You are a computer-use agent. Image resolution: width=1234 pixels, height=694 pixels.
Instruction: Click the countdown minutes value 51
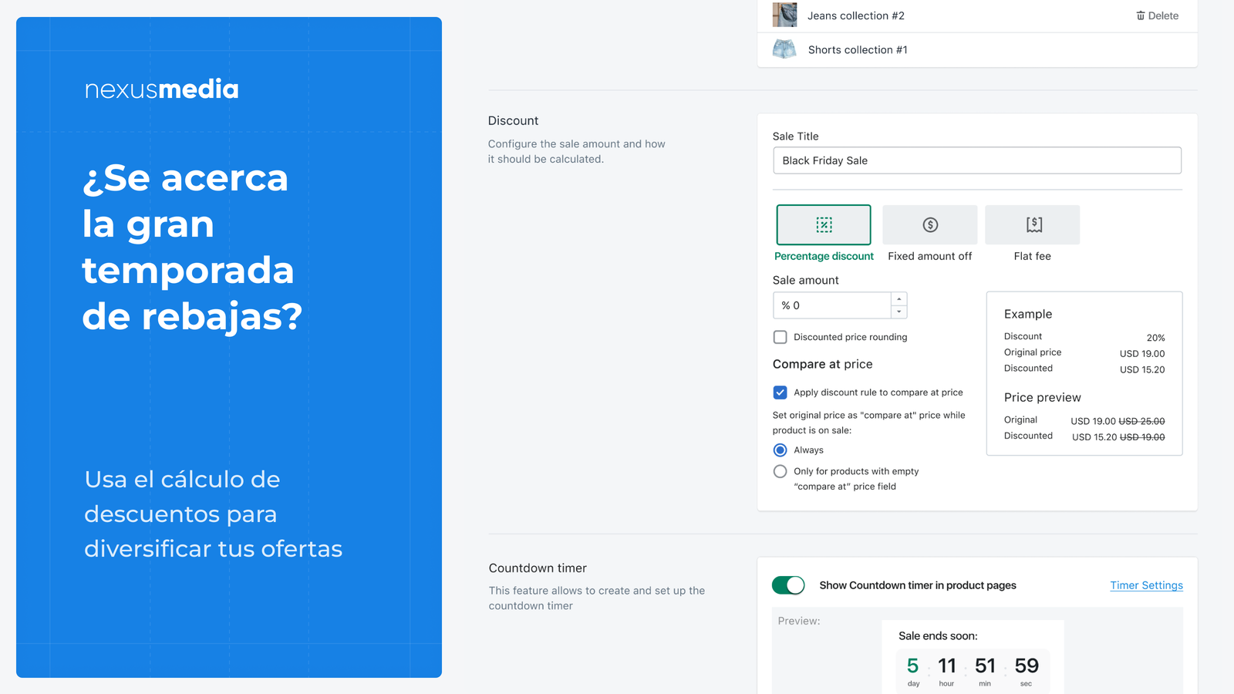click(986, 665)
